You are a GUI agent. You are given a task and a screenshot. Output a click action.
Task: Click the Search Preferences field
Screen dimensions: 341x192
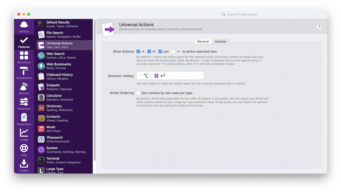coord(273,14)
